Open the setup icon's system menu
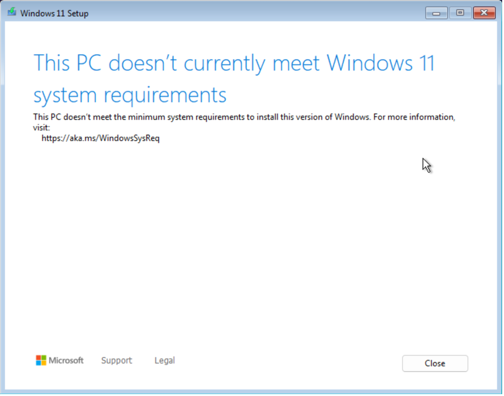The width and height of the screenshot is (504, 396). click(x=11, y=13)
